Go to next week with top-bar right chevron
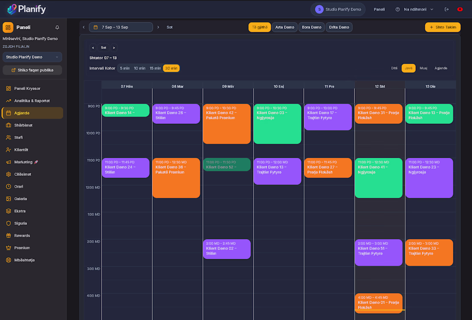This screenshot has width=472, height=320. click(158, 27)
